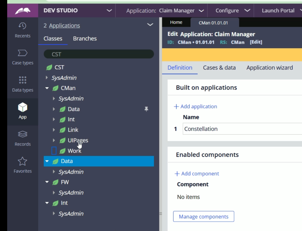The width and height of the screenshot is (302, 231).
Task: Click the pin icon on the Data row
Action: tap(146, 109)
